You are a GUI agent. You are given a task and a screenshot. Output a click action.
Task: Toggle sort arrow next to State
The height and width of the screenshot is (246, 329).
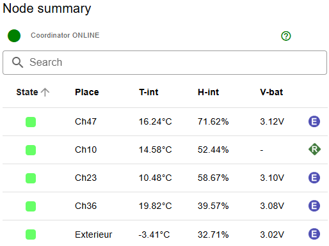tap(45, 92)
